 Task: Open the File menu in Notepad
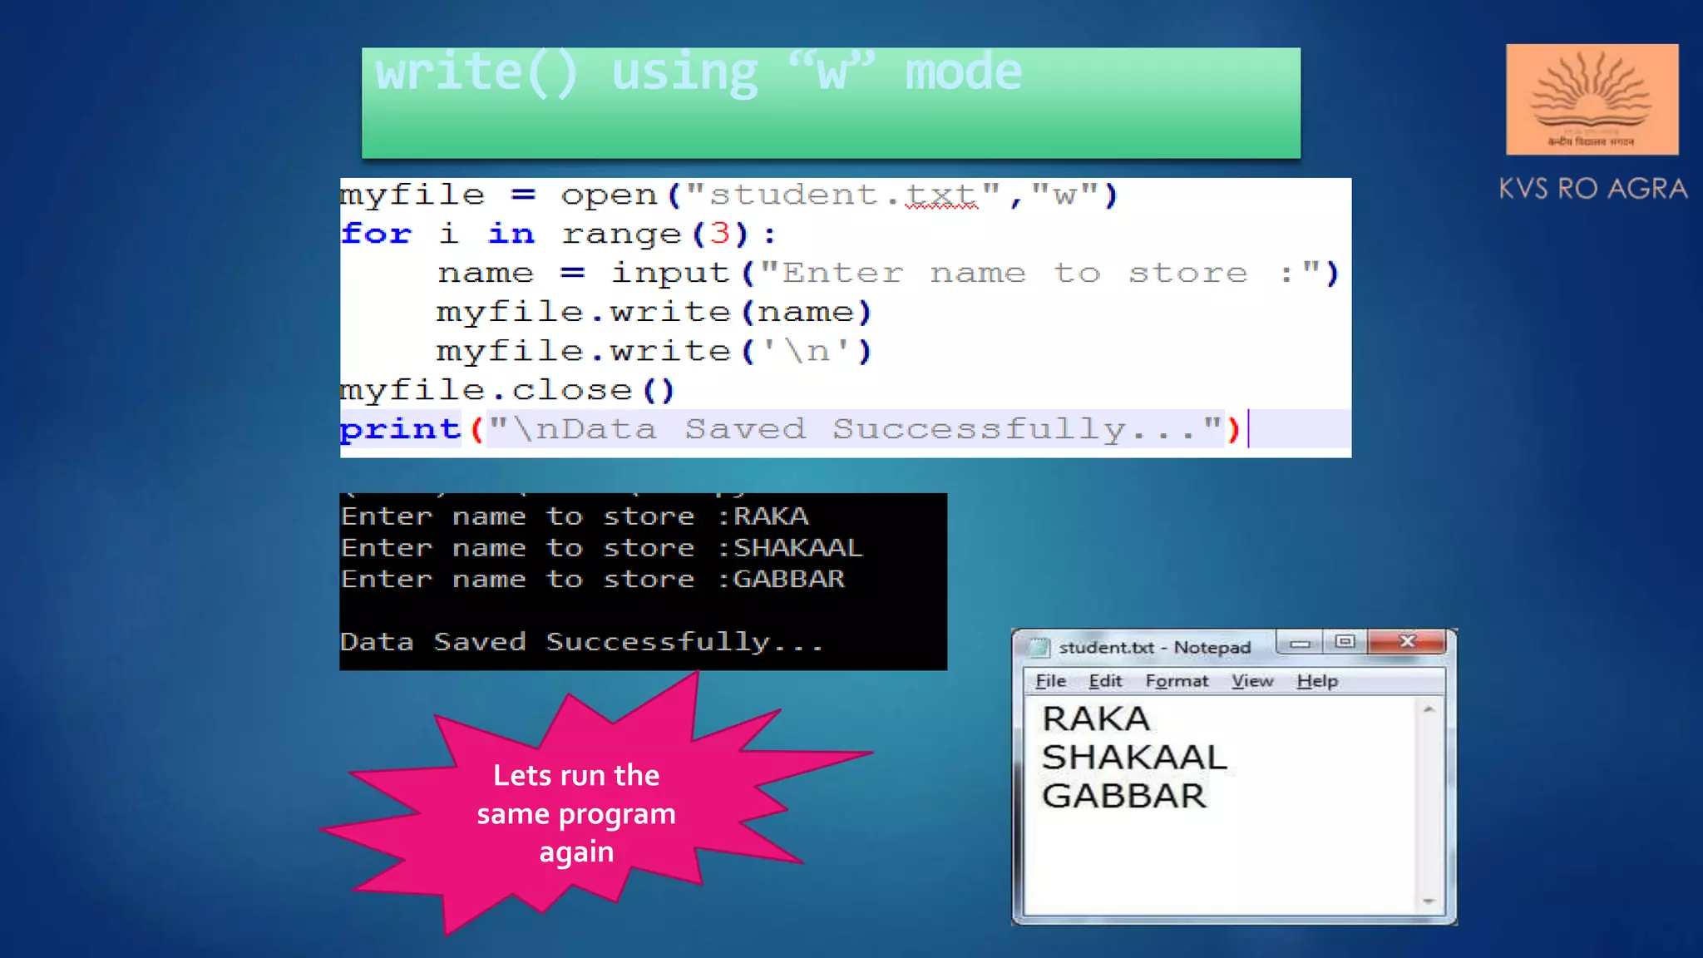1050,681
